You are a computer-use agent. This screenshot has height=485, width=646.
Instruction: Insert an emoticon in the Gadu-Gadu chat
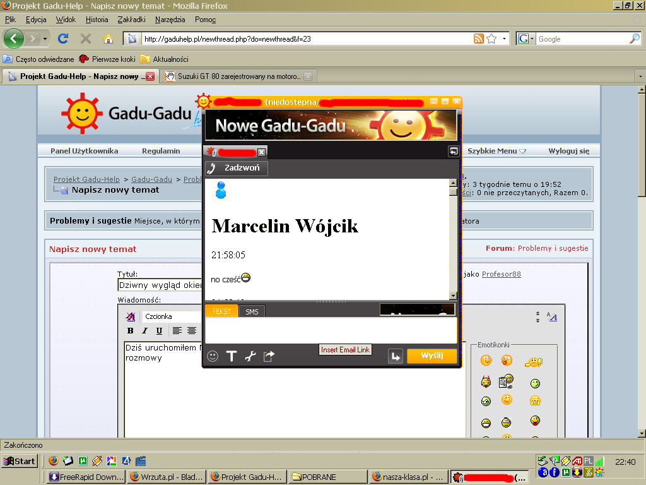[x=213, y=356]
